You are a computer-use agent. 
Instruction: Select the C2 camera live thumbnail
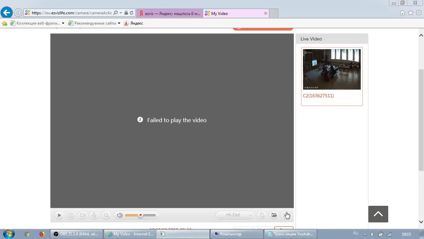332,69
